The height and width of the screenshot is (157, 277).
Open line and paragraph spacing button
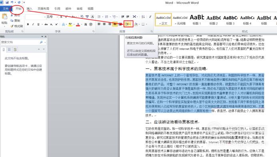128,24
